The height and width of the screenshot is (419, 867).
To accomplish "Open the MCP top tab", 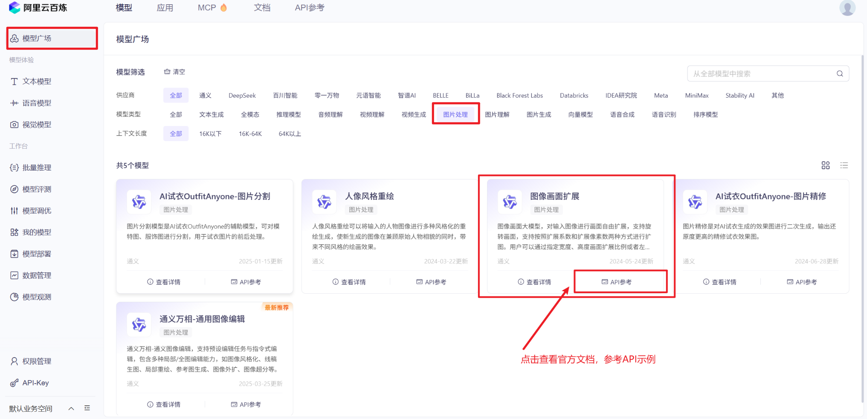I will coord(212,8).
